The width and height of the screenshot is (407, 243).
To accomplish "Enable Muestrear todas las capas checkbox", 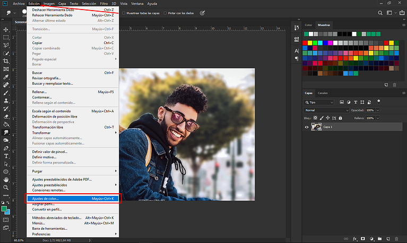I will [124, 13].
